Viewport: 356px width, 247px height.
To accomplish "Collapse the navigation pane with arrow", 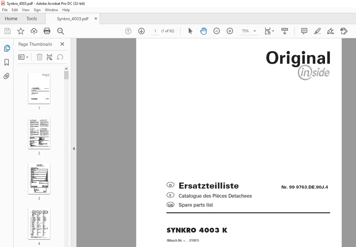I will (x=74, y=149).
